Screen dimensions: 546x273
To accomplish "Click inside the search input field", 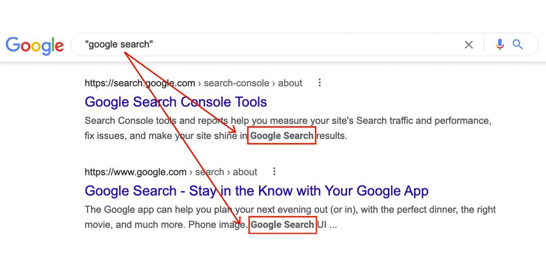I will coord(294,45).
